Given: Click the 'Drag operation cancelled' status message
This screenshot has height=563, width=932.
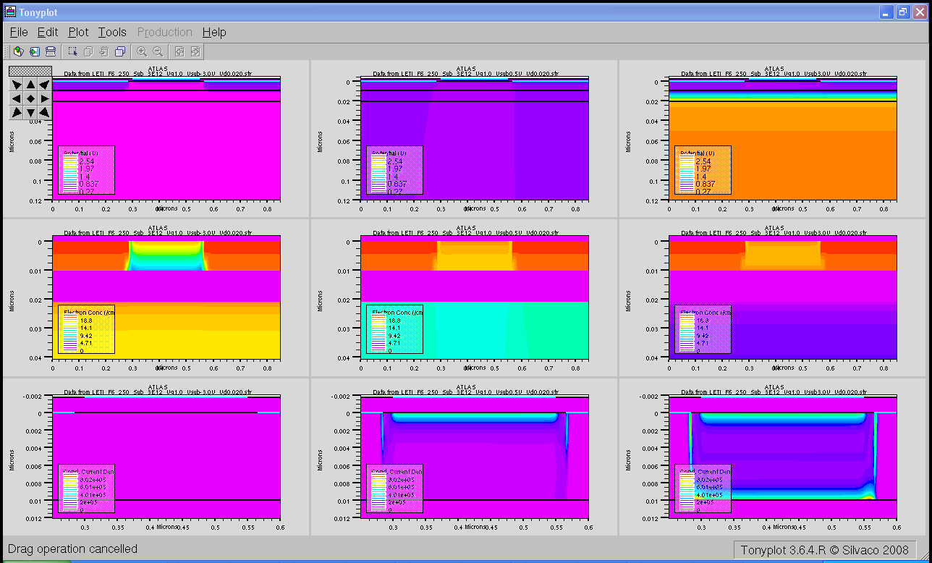Looking at the screenshot, I should click(72, 549).
